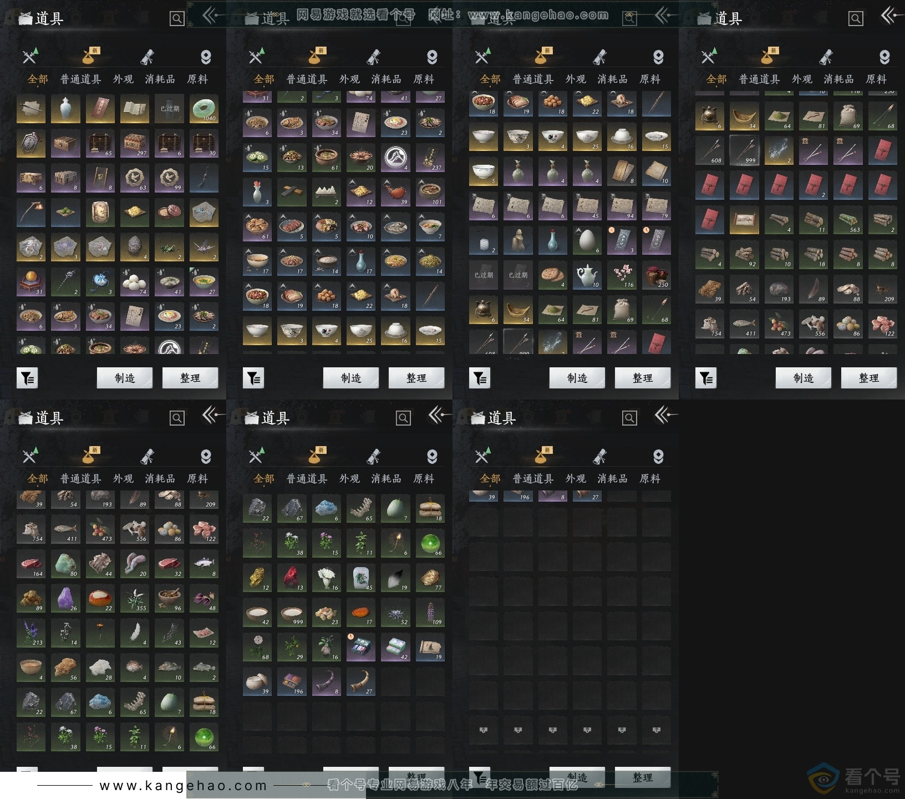Select the mountain emblem item with count 4
905x799 pixels.
pyautogui.click(x=395, y=158)
